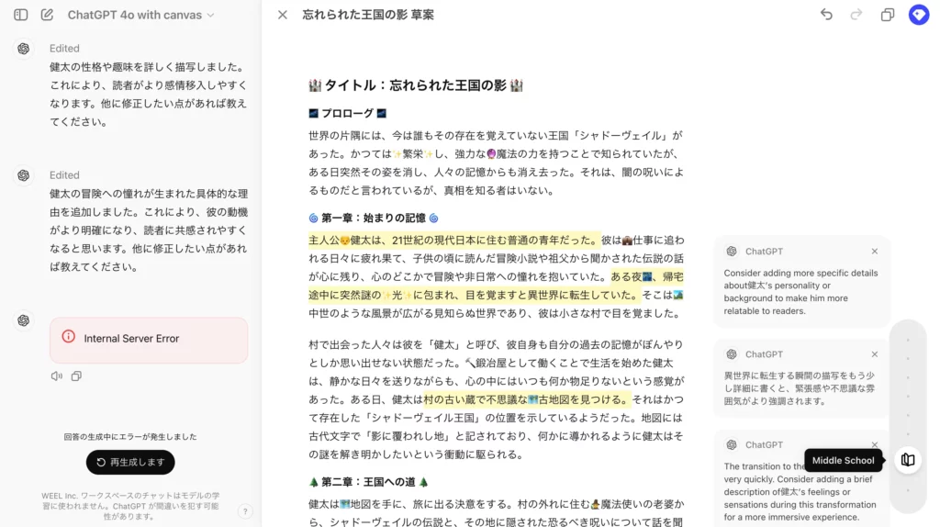Open the ChatGPT 4o with canvas model selector

(140, 15)
